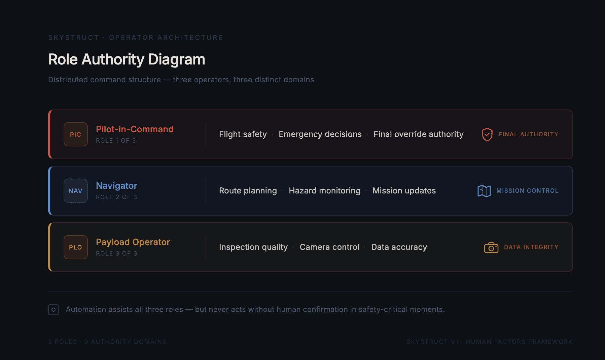Click Final override authority text
This screenshot has height=360, width=605.
419,134
